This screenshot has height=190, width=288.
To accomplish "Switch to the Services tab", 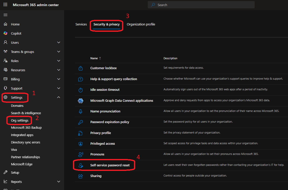I will point(81,24).
